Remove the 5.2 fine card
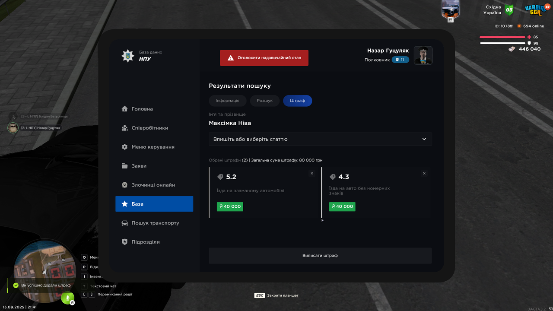Screen dimensions: 553x311 pos(312,173)
